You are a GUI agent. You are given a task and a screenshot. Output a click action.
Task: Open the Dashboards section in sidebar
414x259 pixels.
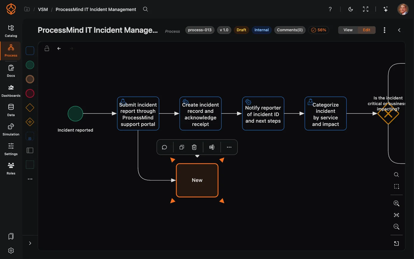click(x=11, y=91)
